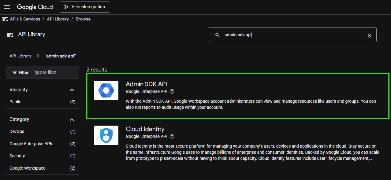Open the Cloud Identity result title
The width and height of the screenshot is (391, 180).
point(145,129)
